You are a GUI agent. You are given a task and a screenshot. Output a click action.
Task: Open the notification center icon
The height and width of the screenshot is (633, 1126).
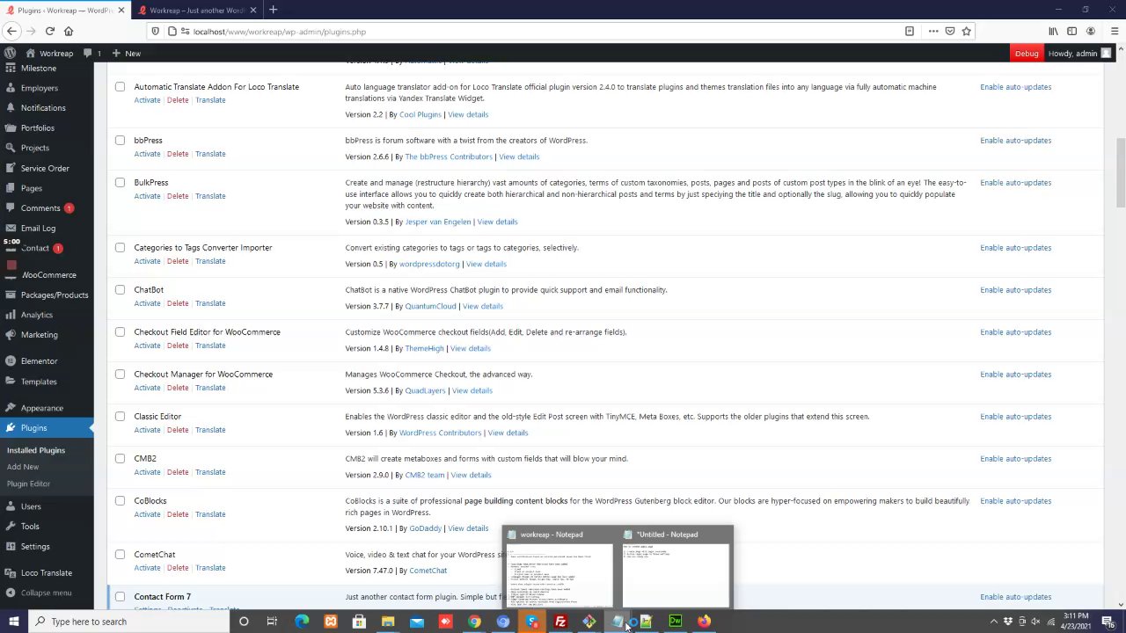1108,622
